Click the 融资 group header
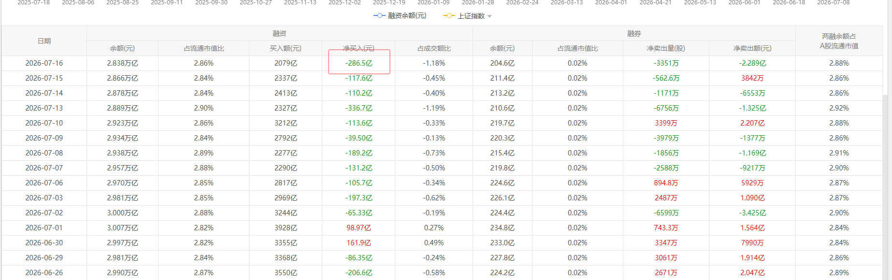The image size is (892, 280). pyautogui.click(x=279, y=33)
